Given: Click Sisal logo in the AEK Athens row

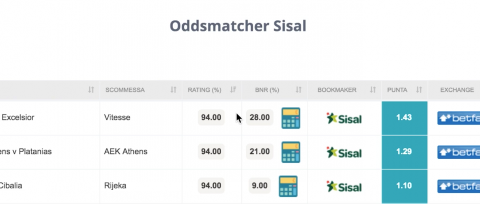Looking at the screenshot, I should click(x=344, y=152).
